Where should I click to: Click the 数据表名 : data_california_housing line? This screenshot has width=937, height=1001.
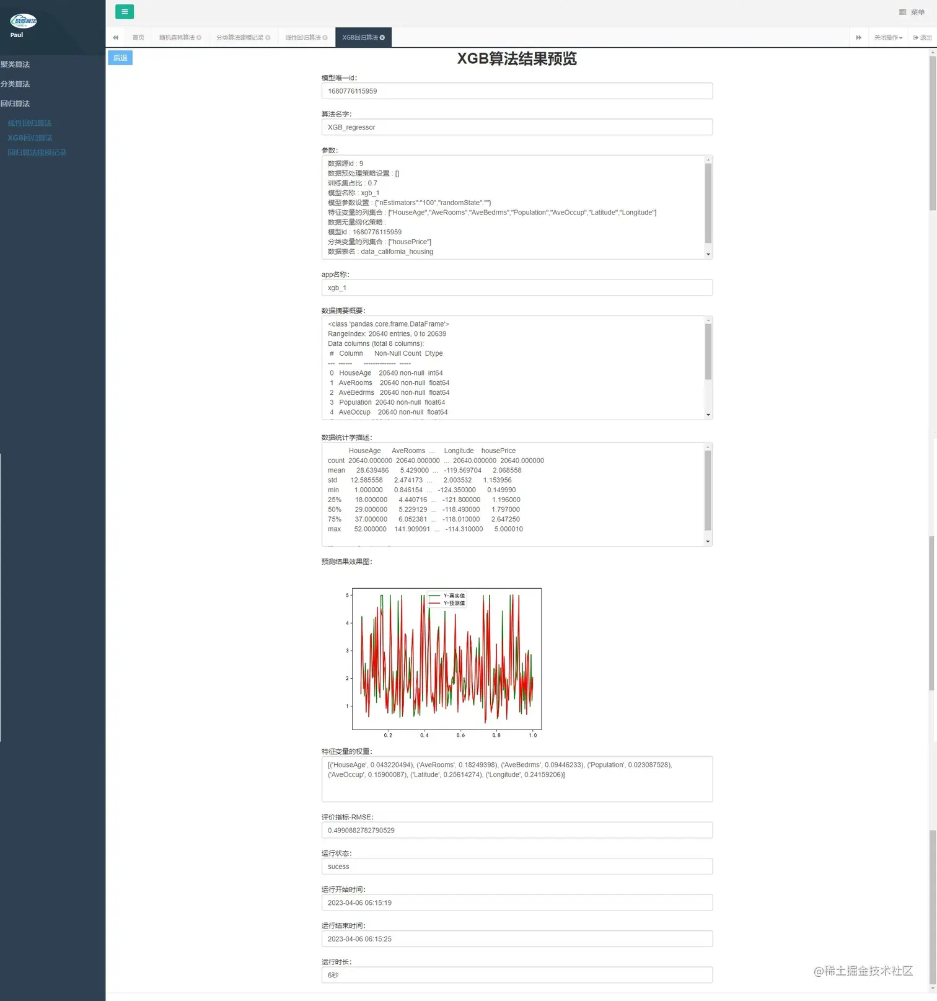pos(381,252)
